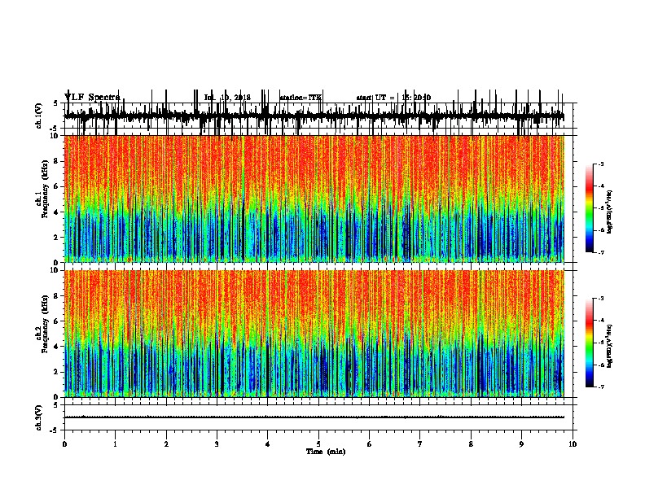Click the 'ch.1(V)' waveform axis label
Screen dimensions: 645x498
[39, 116]
